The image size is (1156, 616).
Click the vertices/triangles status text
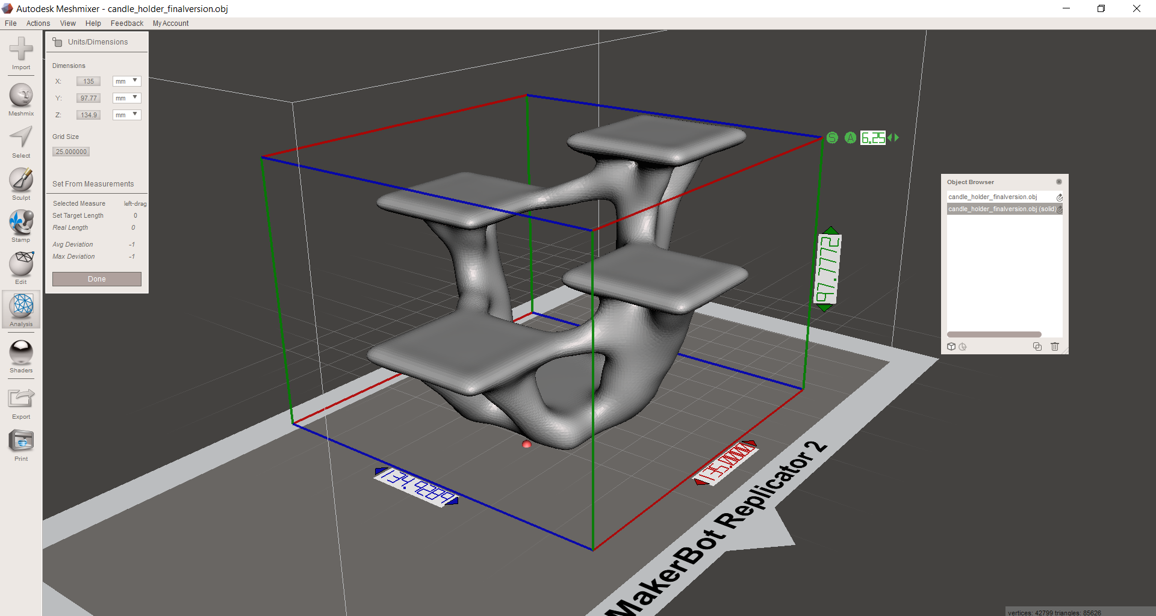pyautogui.click(x=1054, y=612)
